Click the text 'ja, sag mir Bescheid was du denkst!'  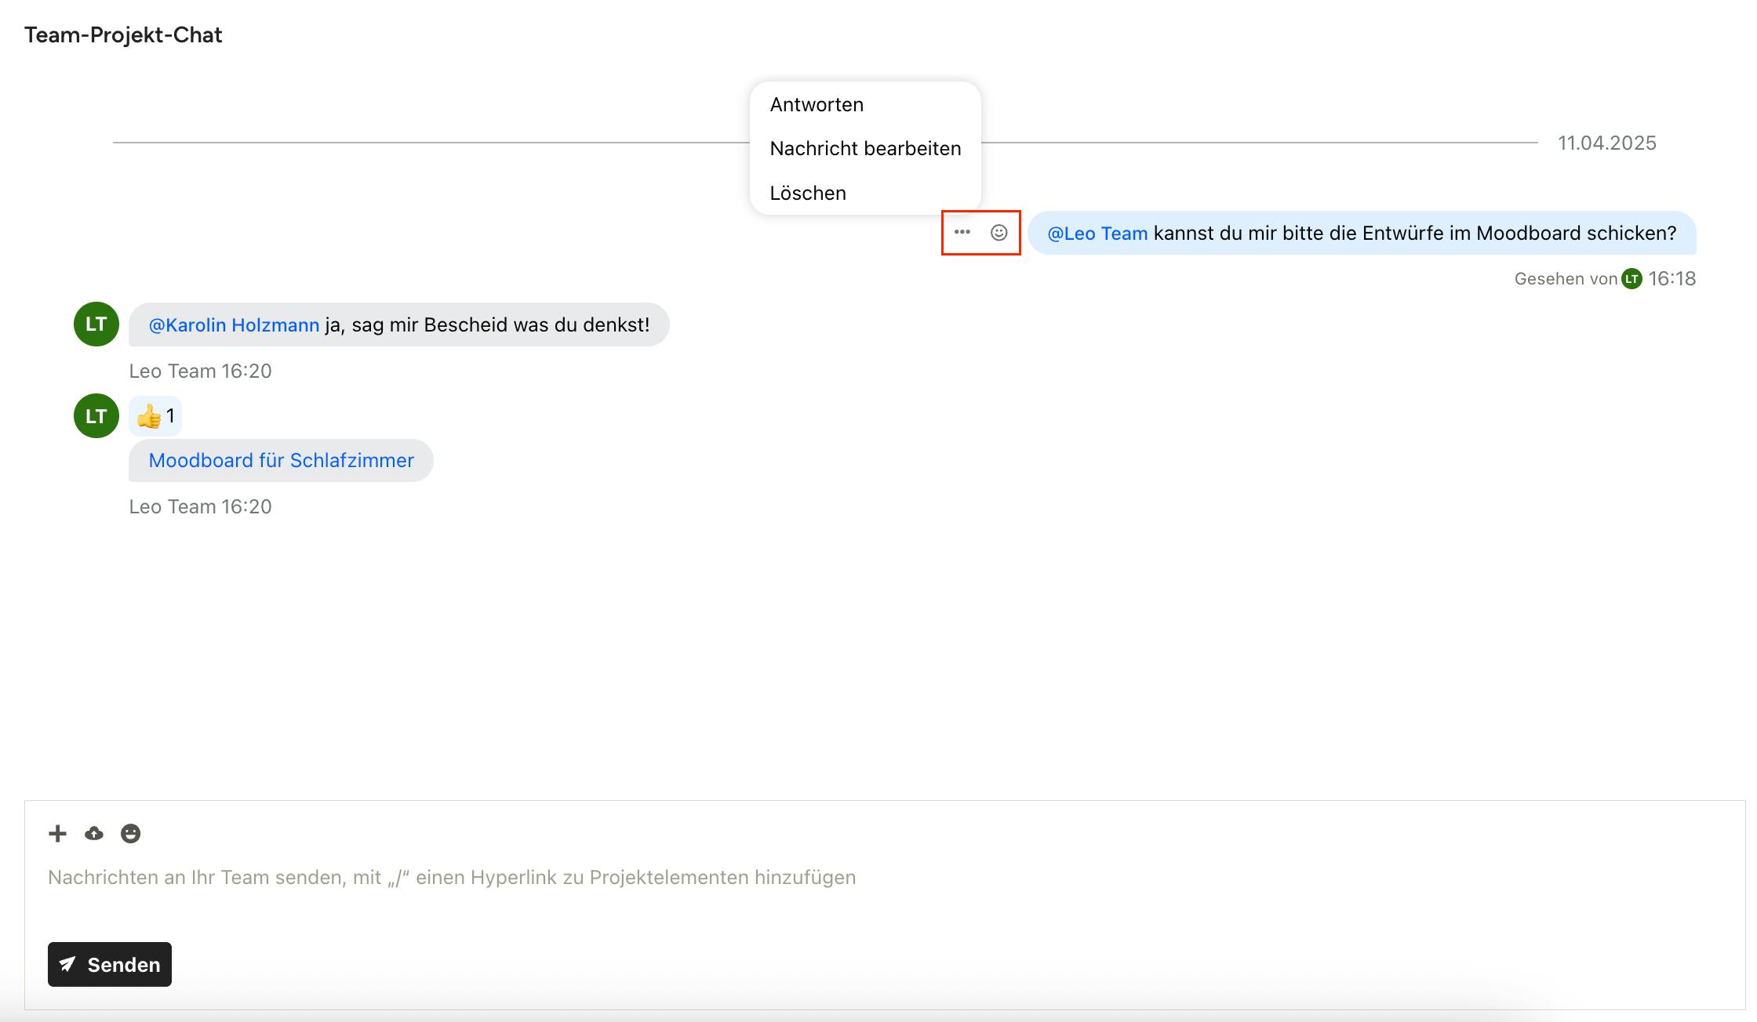click(487, 324)
